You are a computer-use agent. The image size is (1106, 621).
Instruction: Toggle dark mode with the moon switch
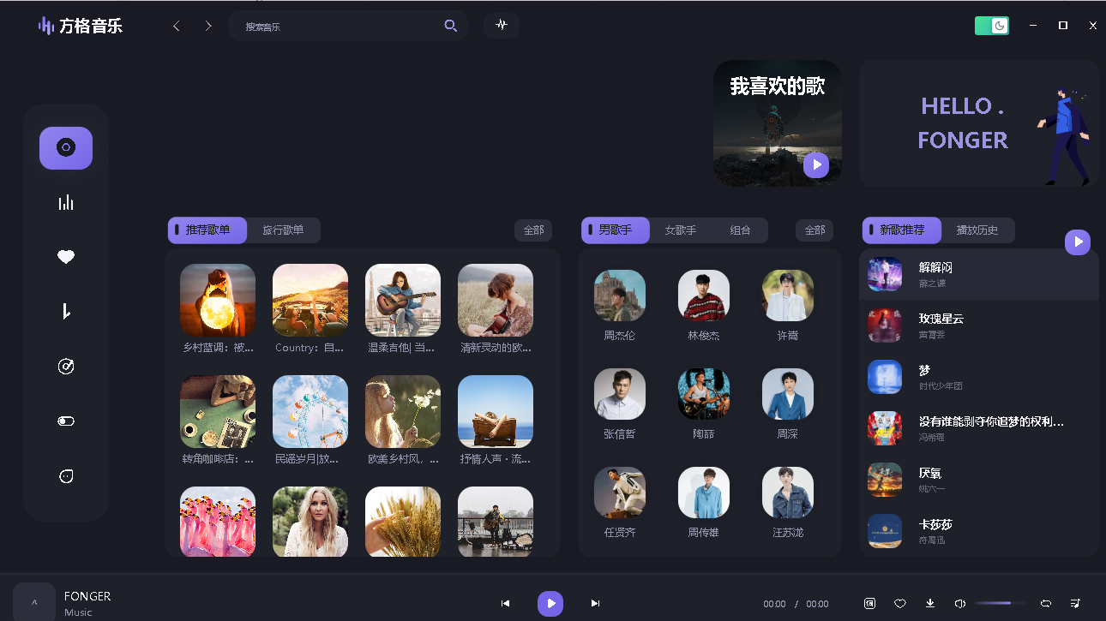(992, 25)
